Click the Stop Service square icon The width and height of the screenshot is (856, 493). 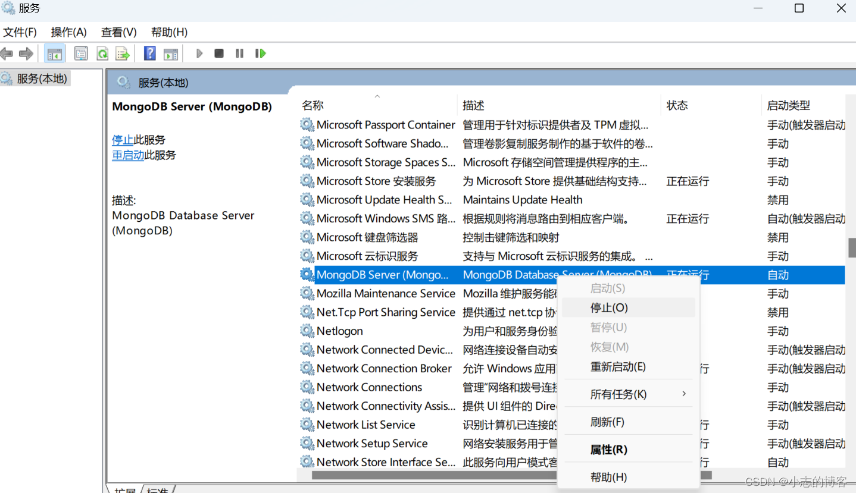coord(219,54)
